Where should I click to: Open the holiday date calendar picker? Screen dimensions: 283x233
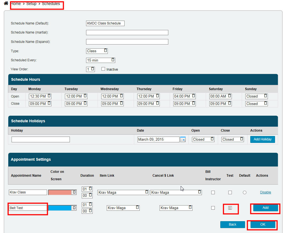point(183,139)
